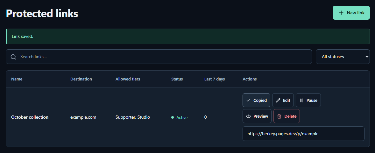Click the Name column header
The width and height of the screenshot is (375, 153).
17,79
